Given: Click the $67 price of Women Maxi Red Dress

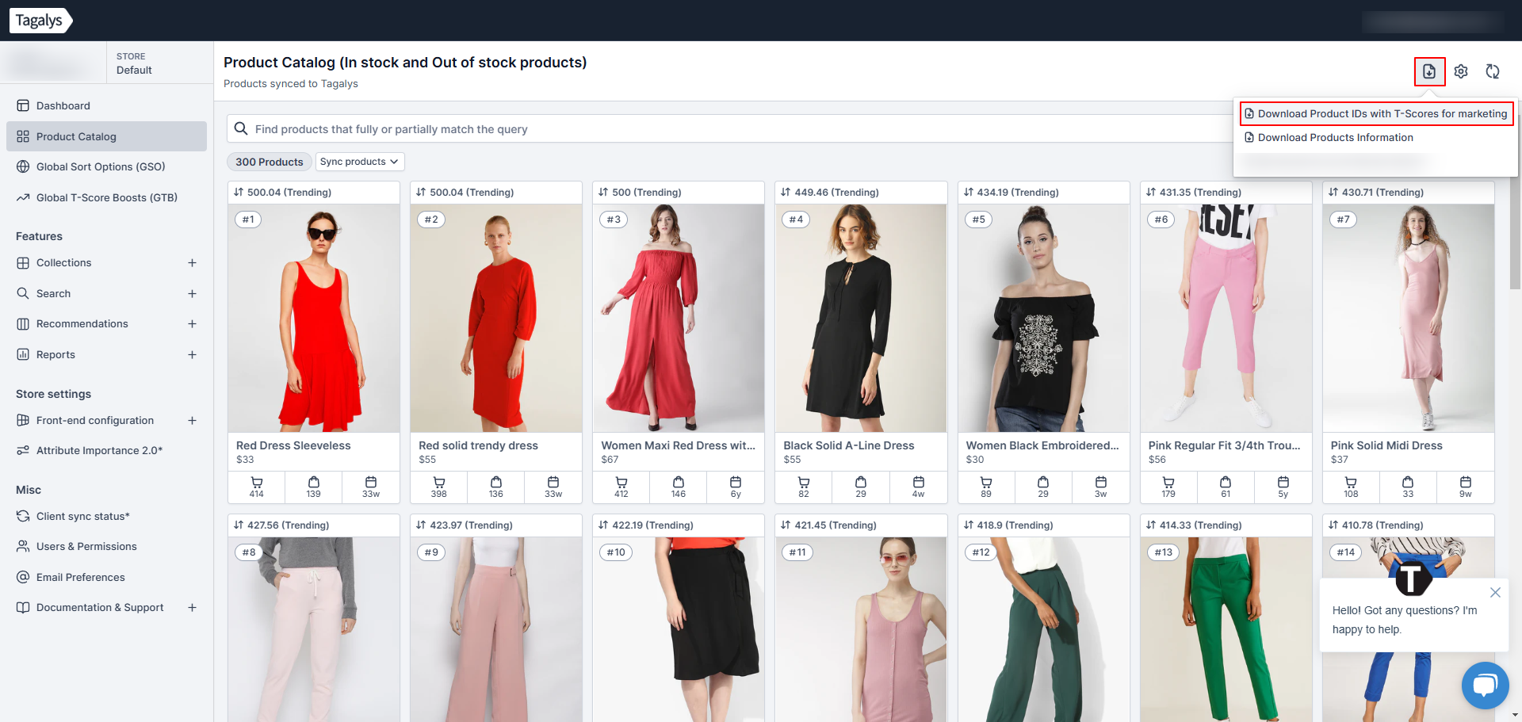Looking at the screenshot, I should tap(610, 460).
